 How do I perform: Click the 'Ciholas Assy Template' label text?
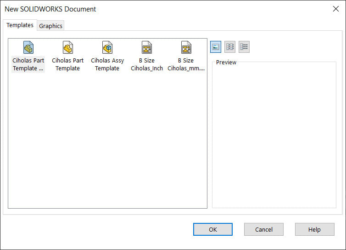(x=107, y=64)
